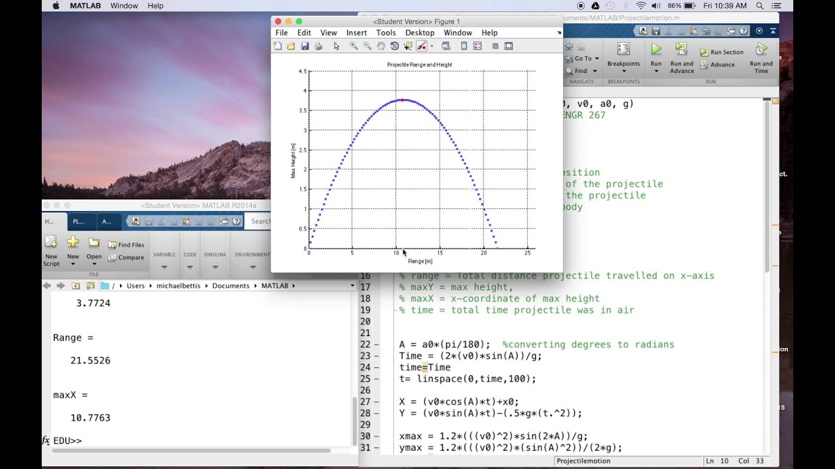Expand the CODE section dropdown
Image resolution: width=835 pixels, height=469 pixels.
(190, 267)
